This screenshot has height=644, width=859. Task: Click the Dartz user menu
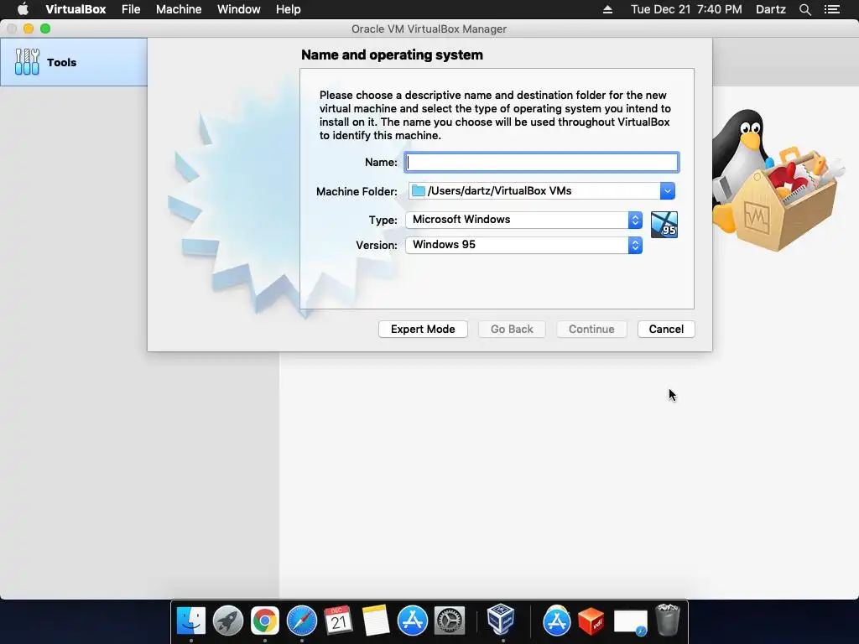click(770, 9)
